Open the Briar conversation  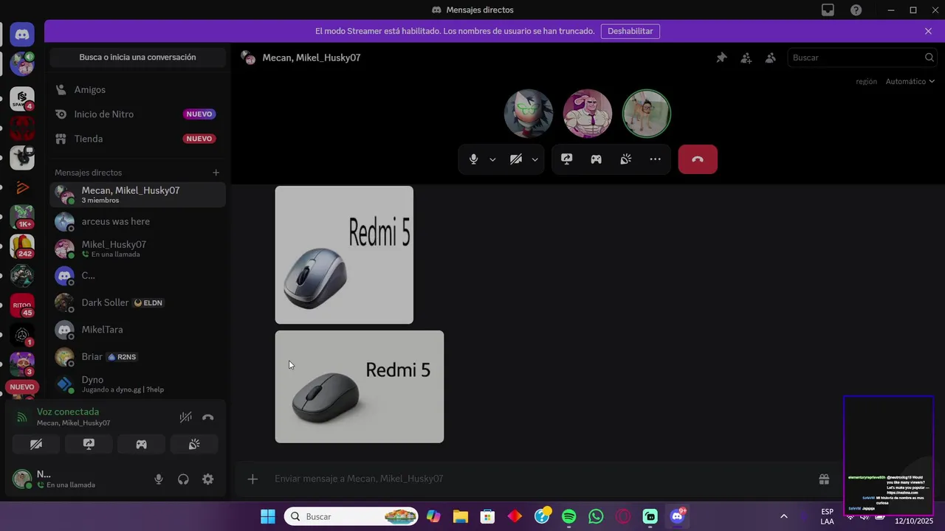coord(138,357)
